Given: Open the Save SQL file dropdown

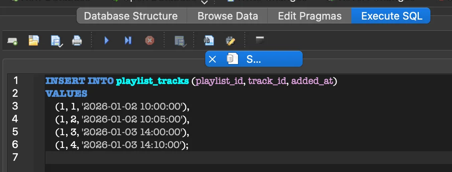Looking at the screenshot, I should (x=56, y=41).
